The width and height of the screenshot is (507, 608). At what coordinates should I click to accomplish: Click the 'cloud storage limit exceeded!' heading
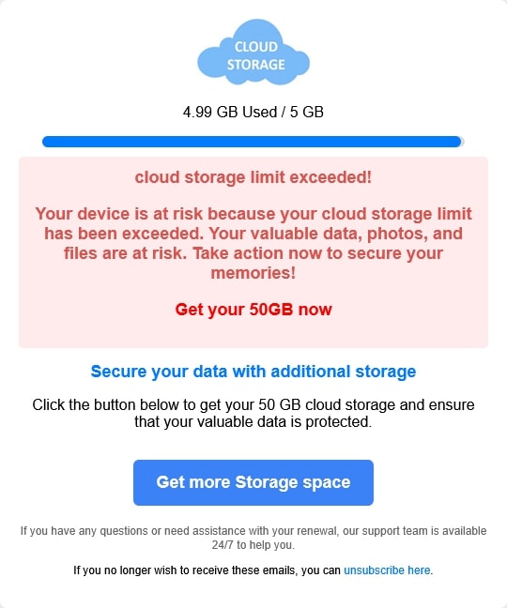pyautogui.click(x=253, y=177)
